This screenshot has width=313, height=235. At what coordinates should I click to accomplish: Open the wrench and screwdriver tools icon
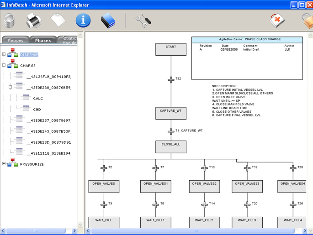tap(143, 21)
